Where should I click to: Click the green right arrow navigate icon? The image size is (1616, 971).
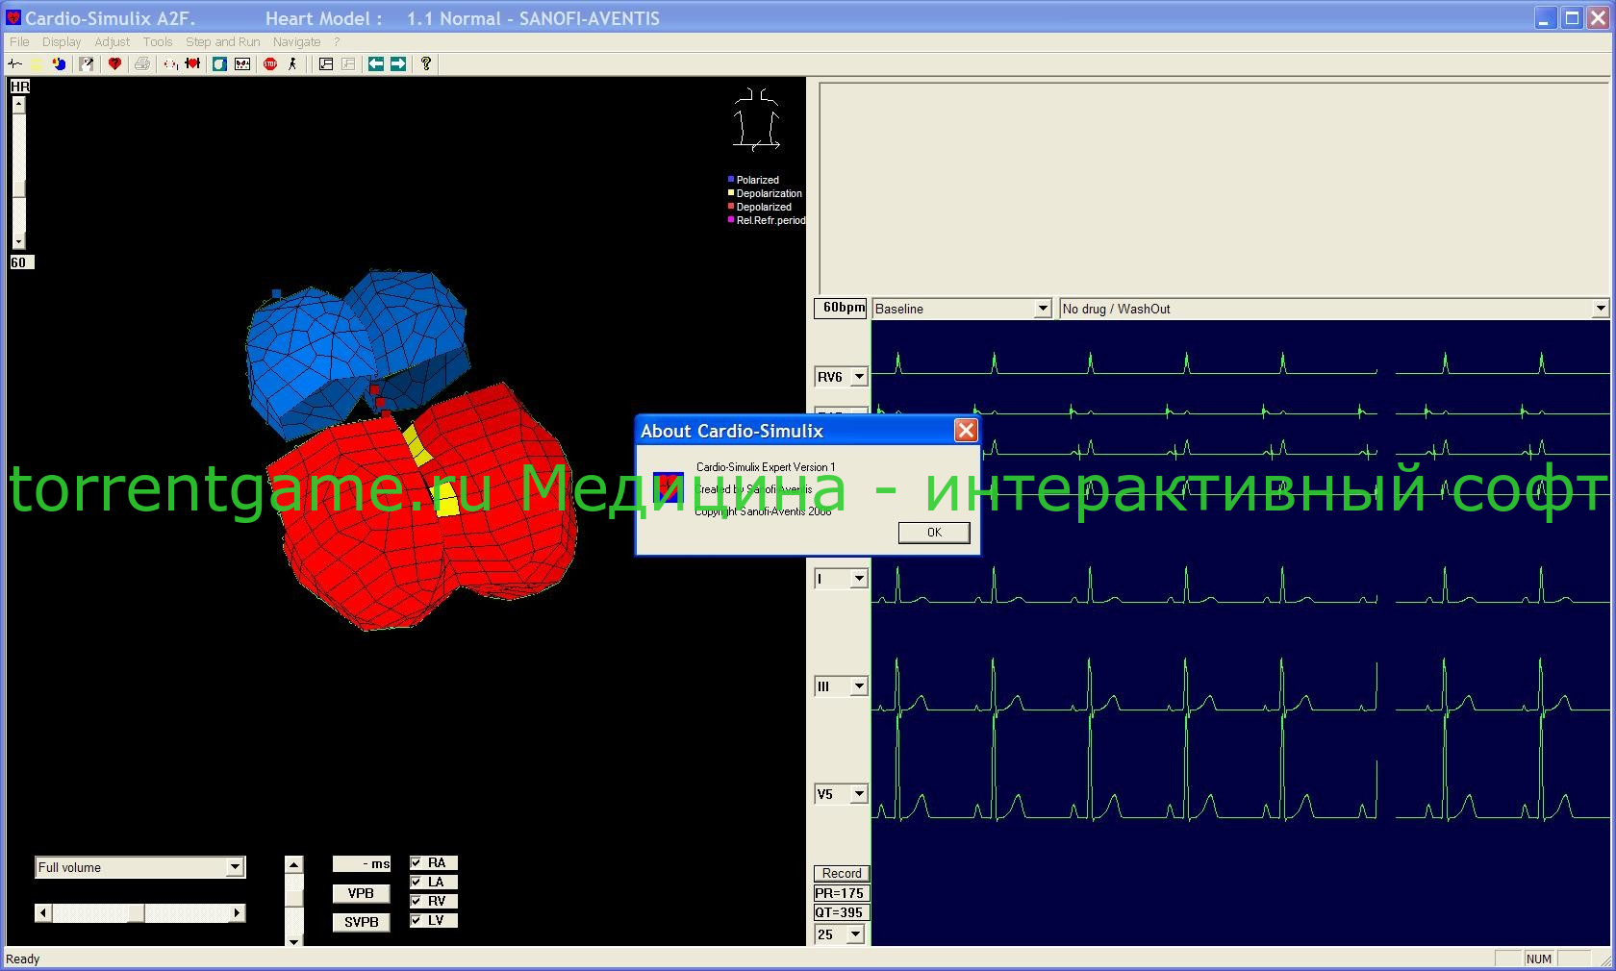398,64
